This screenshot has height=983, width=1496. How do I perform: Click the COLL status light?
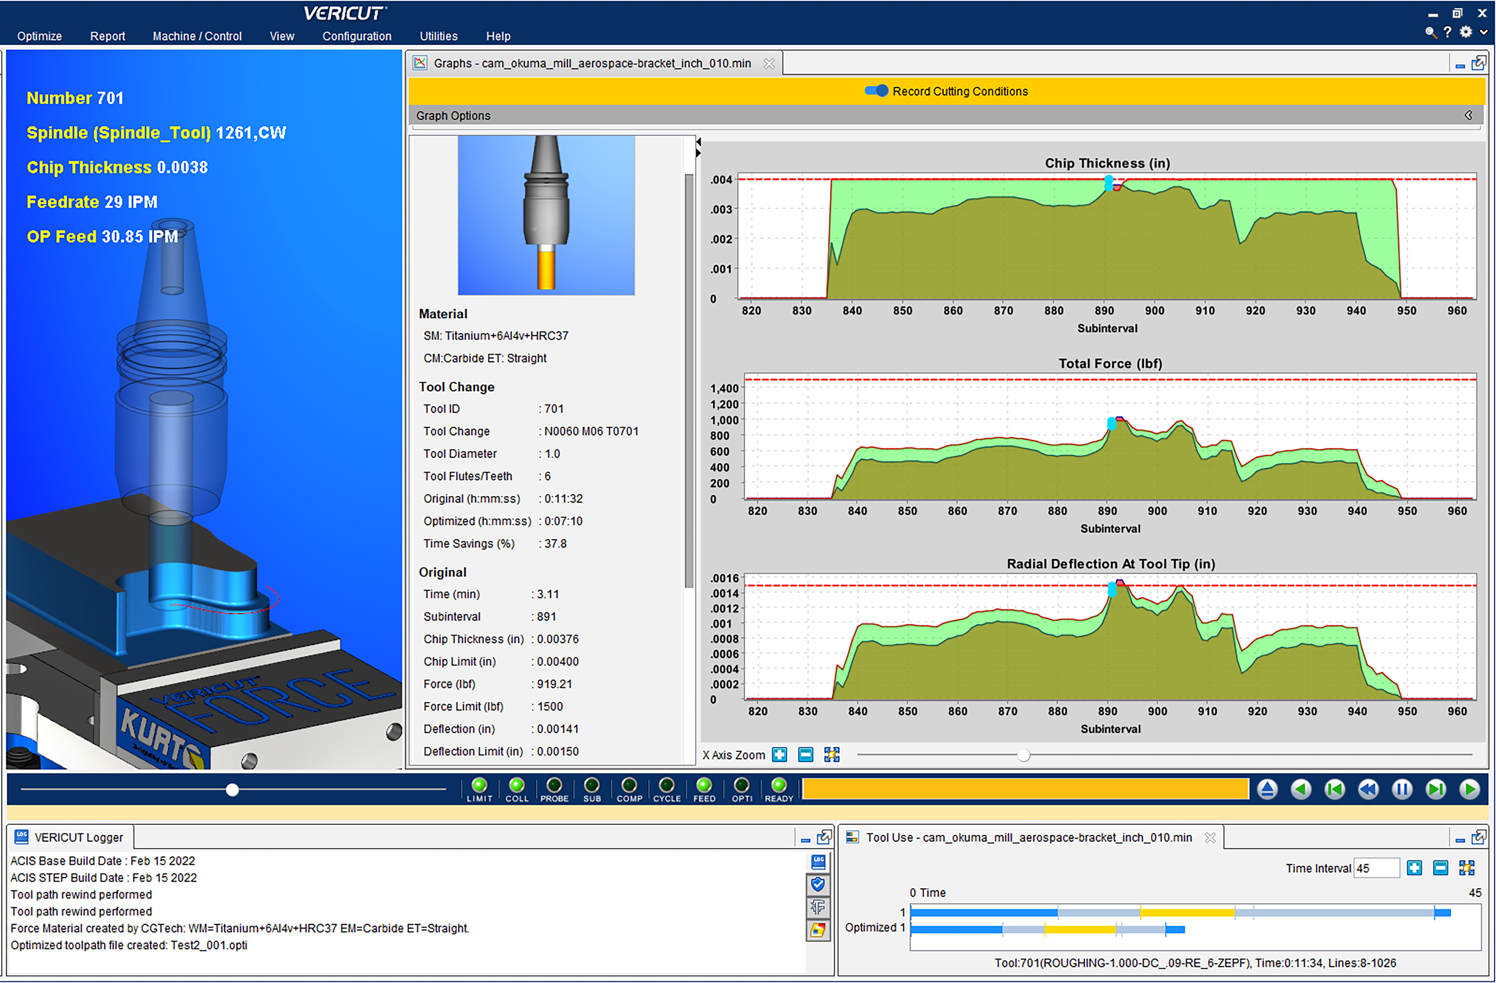coord(517,785)
